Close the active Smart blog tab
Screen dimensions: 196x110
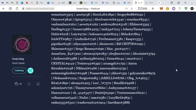point(141,3)
